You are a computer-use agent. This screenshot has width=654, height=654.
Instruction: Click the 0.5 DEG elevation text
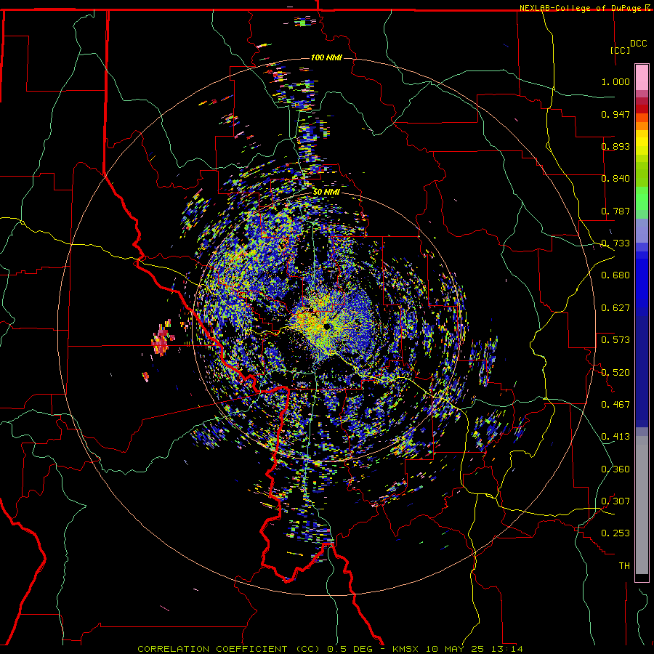[x=350, y=649]
